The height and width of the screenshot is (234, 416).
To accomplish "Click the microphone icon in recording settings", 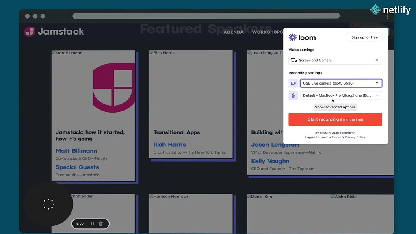I will [293, 95].
